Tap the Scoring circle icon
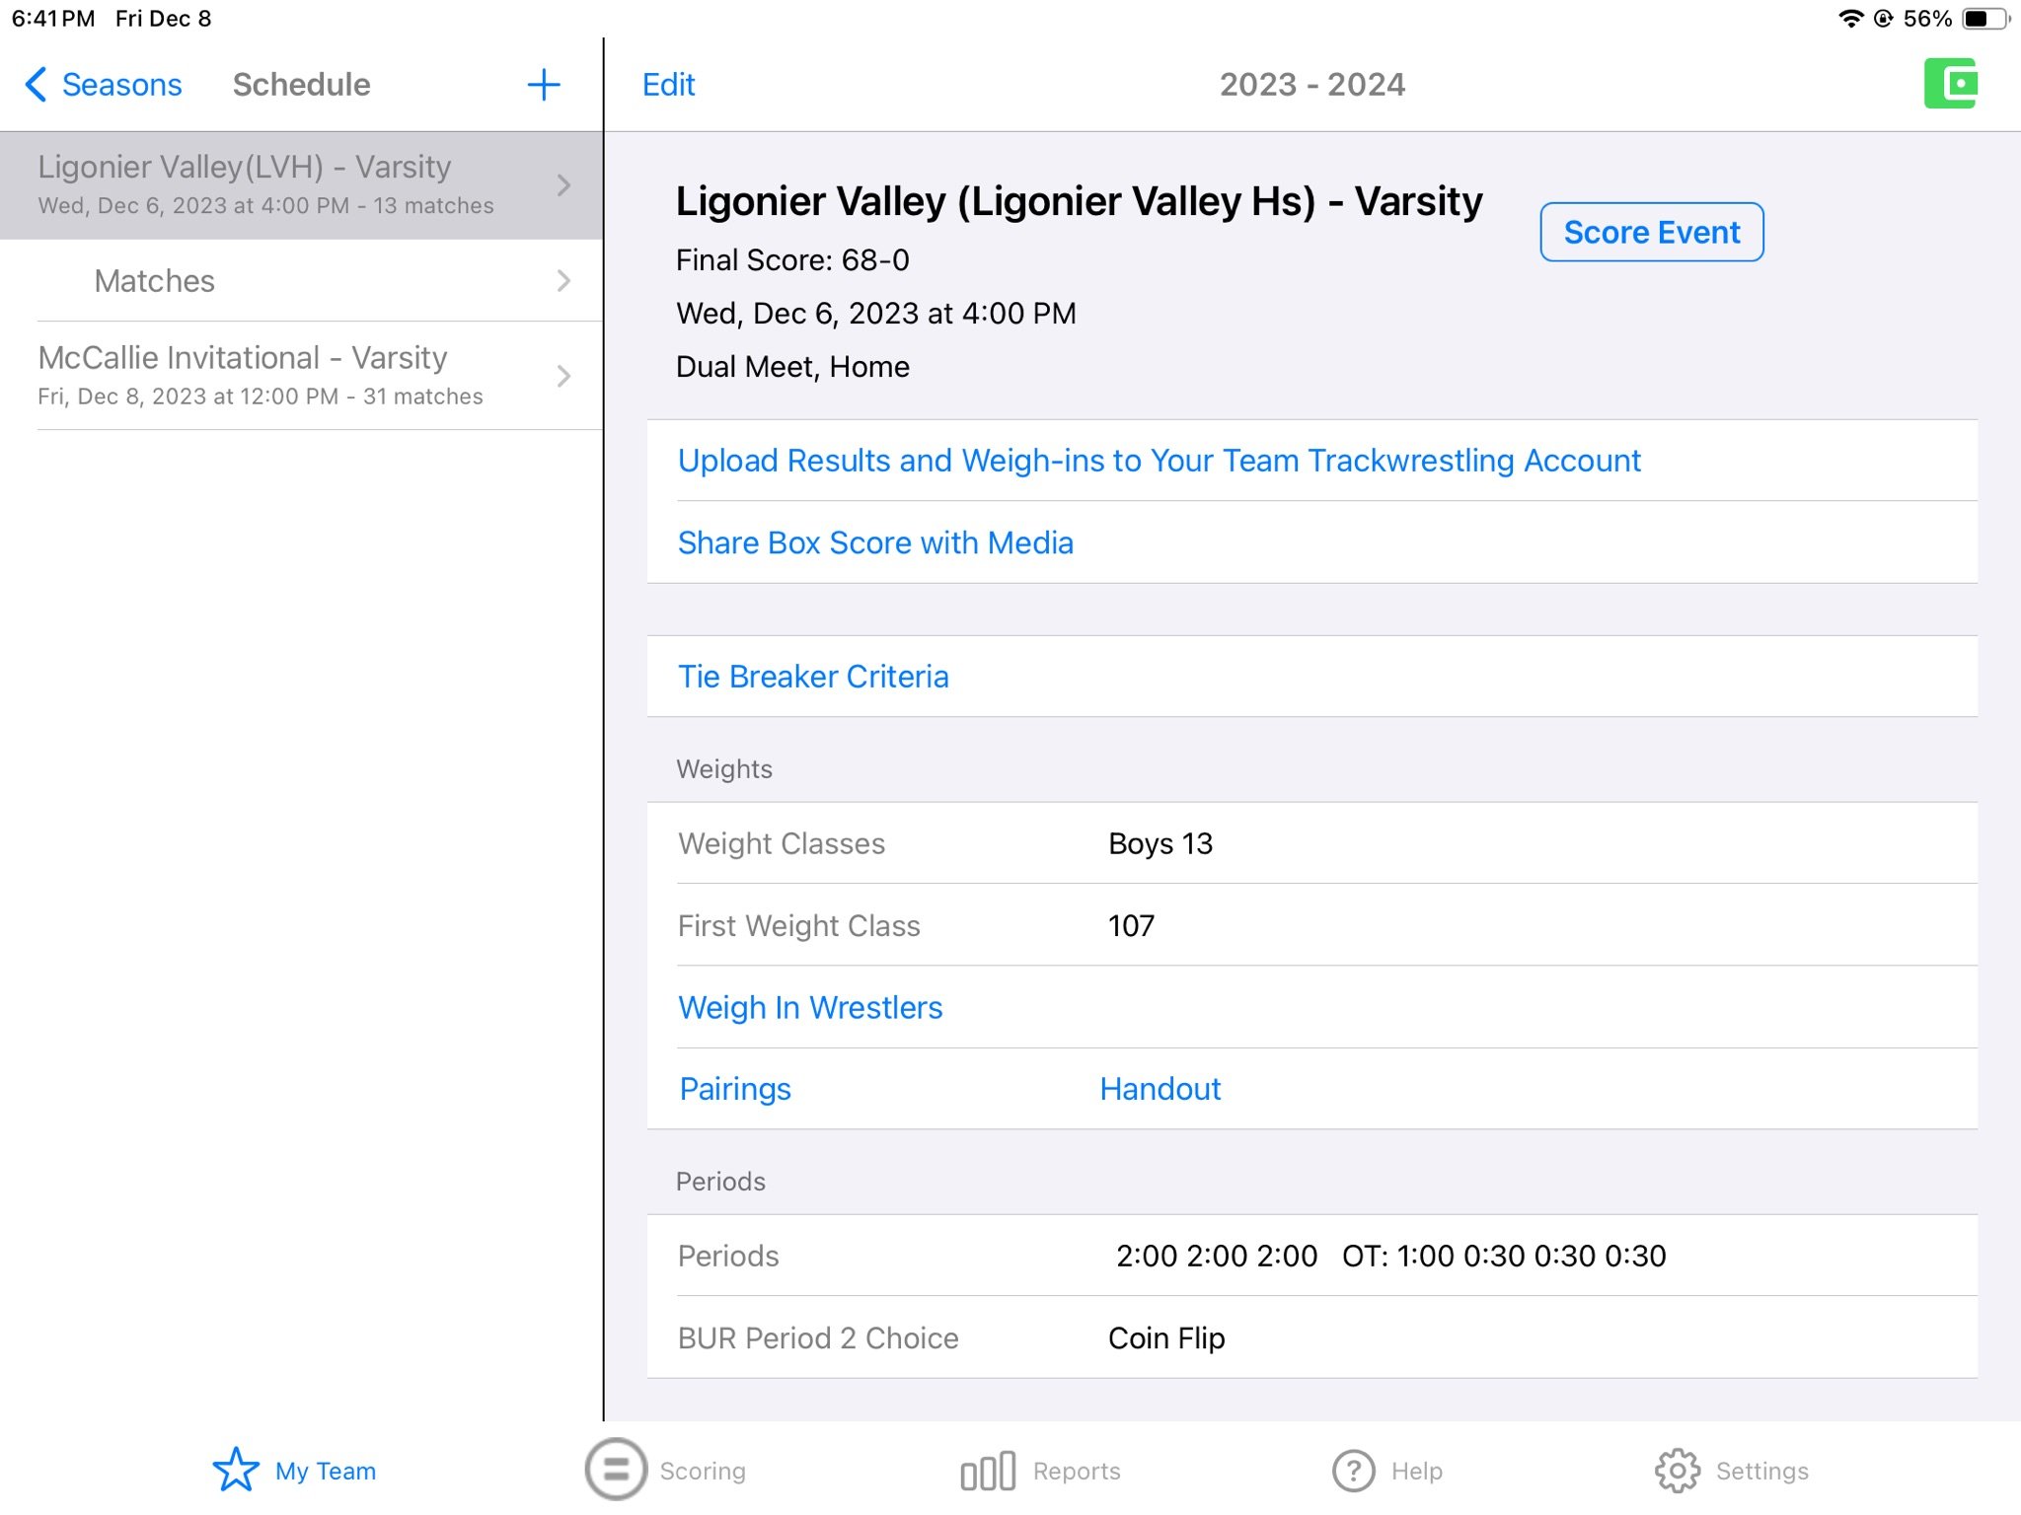Image resolution: width=2021 pixels, height=1515 pixels. 616,1470
